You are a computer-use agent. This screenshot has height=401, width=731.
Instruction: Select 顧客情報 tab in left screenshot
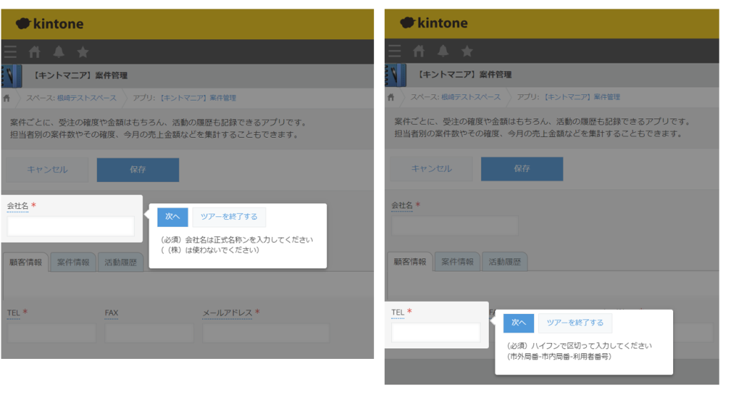pyautogui.click(x=26, y=263)
